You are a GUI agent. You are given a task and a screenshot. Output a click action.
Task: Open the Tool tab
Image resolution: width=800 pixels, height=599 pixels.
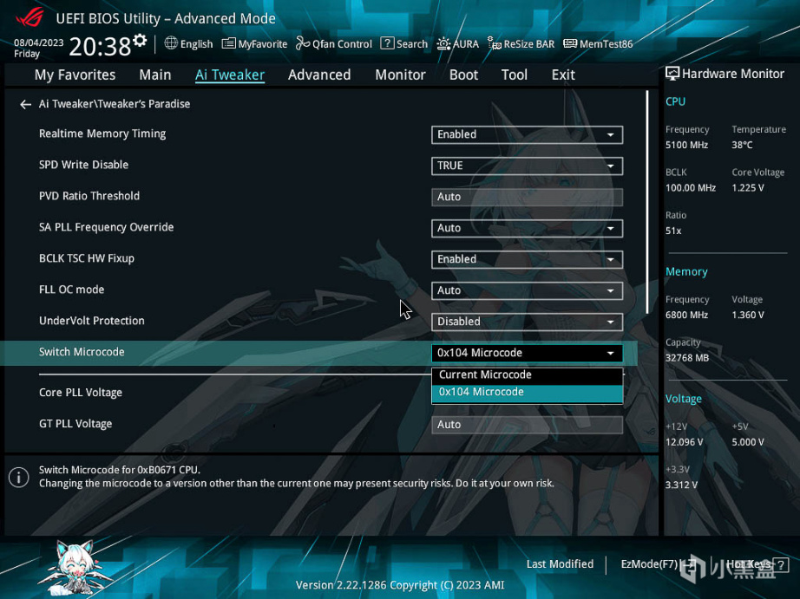(514, 75)
